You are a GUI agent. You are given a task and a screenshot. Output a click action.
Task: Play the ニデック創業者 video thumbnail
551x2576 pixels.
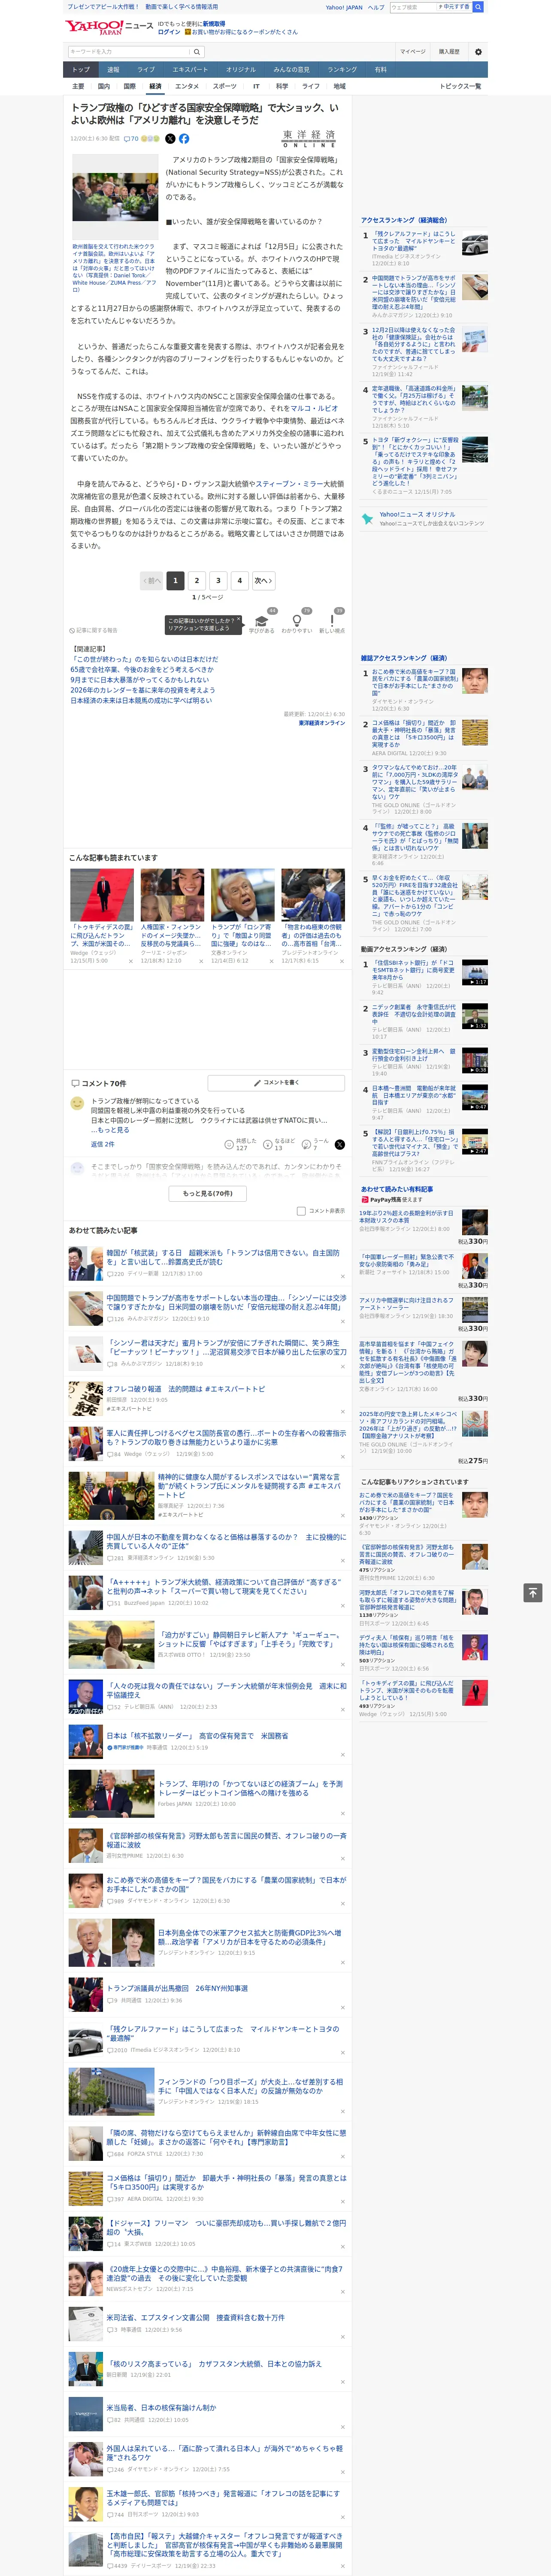[474, 1016]
